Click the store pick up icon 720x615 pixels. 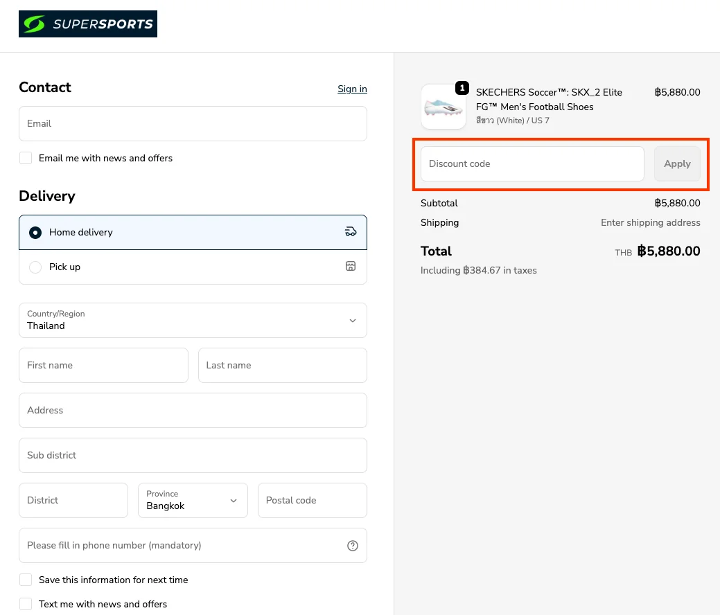coord(351,267)
